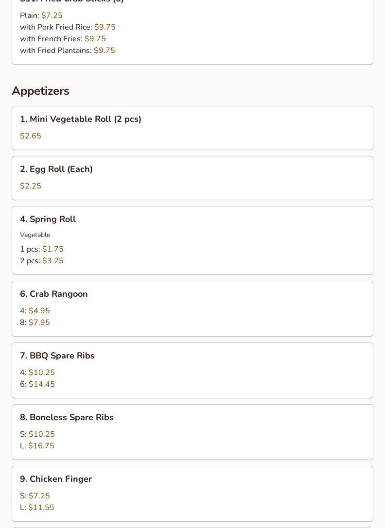385x528 pixels.
Task: Open the Chicken Finger item
Action: tap(192, 494)
